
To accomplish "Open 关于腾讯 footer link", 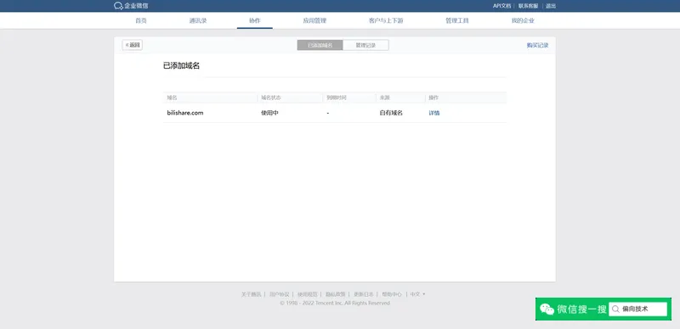I will 251,294.
